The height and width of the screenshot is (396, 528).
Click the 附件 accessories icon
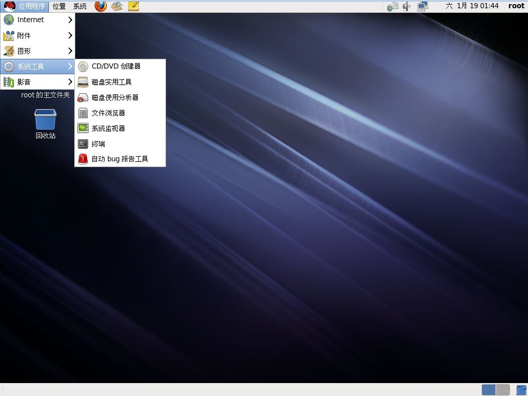pyautogui.click(x=9, y=36)
